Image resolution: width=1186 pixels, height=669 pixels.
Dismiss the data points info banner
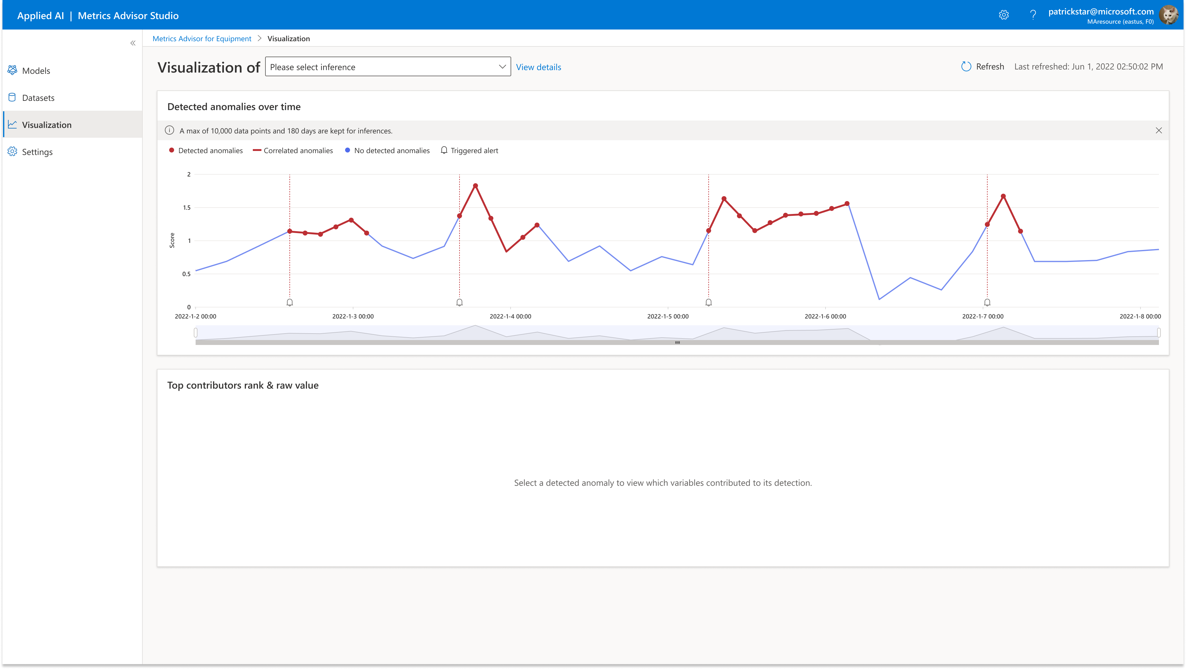click(1158, 131)
